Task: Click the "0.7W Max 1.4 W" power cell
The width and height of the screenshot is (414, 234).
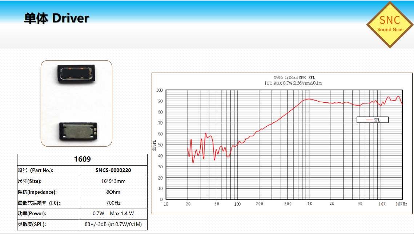Action: pos(113,214)
